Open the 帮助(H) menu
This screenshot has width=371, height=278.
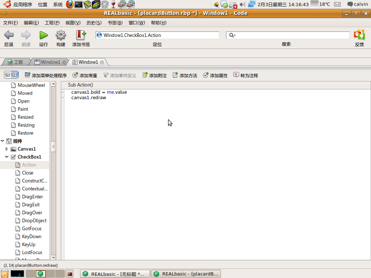(159, 23)
